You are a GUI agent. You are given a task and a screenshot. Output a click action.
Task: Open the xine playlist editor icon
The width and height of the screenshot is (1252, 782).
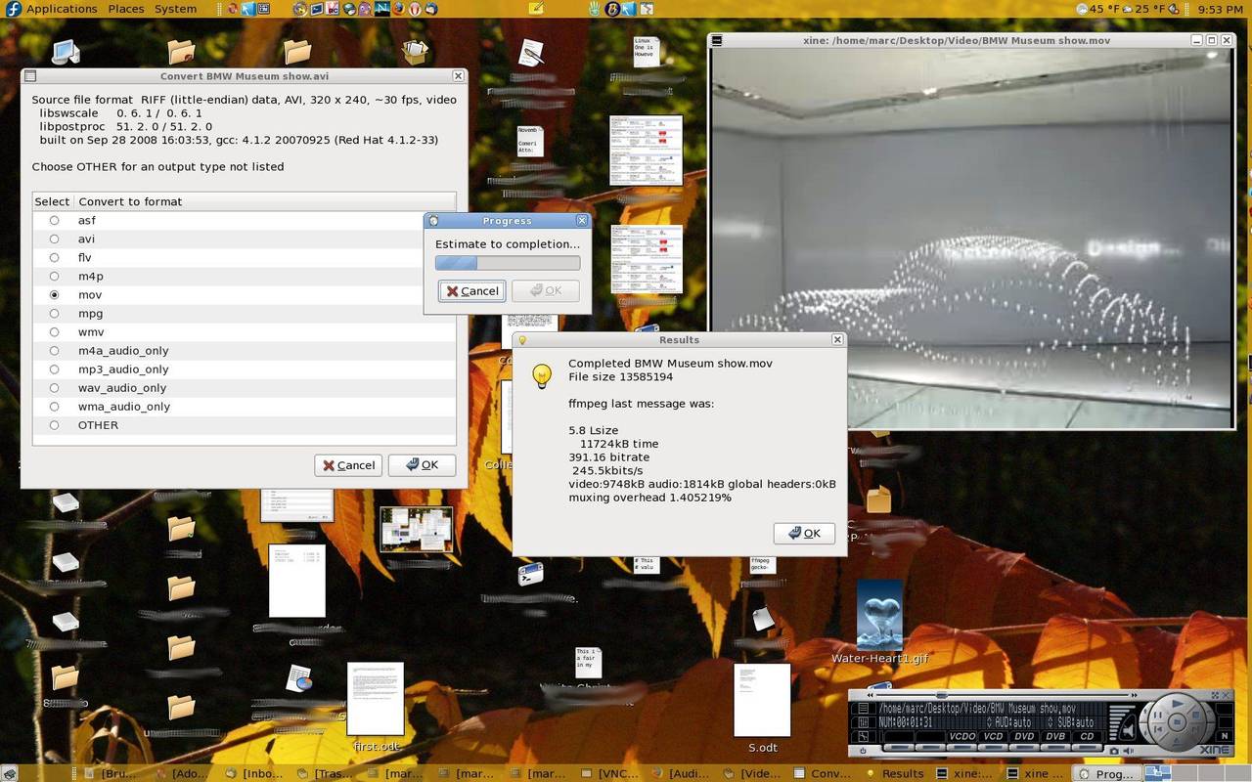point(864,708)
